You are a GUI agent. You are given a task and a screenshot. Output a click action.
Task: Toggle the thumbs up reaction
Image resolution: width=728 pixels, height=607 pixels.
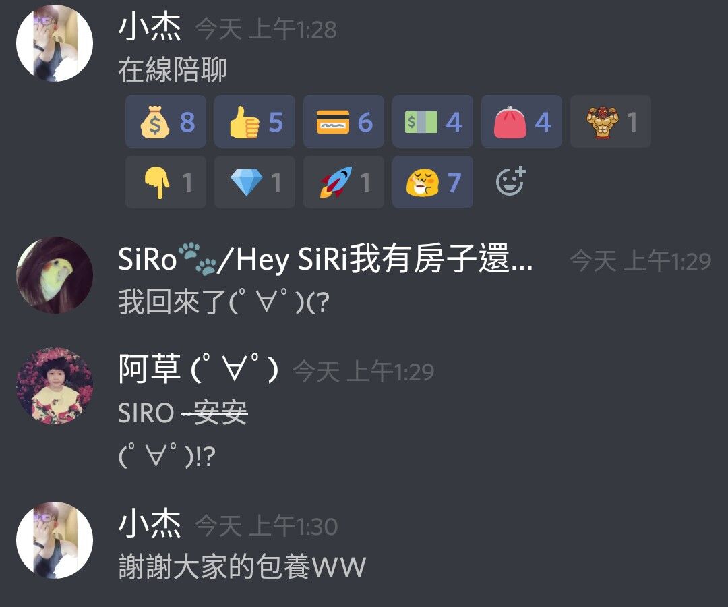254,121
